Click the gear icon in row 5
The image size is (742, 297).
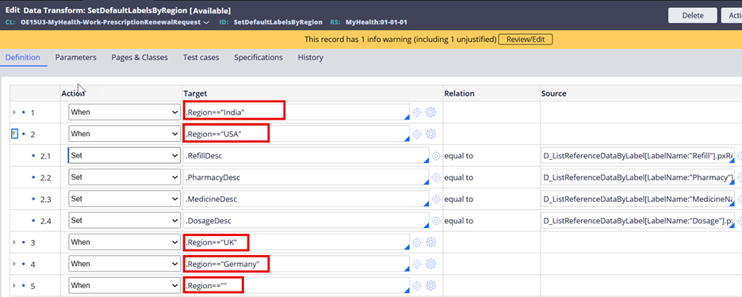click(430, 285)
